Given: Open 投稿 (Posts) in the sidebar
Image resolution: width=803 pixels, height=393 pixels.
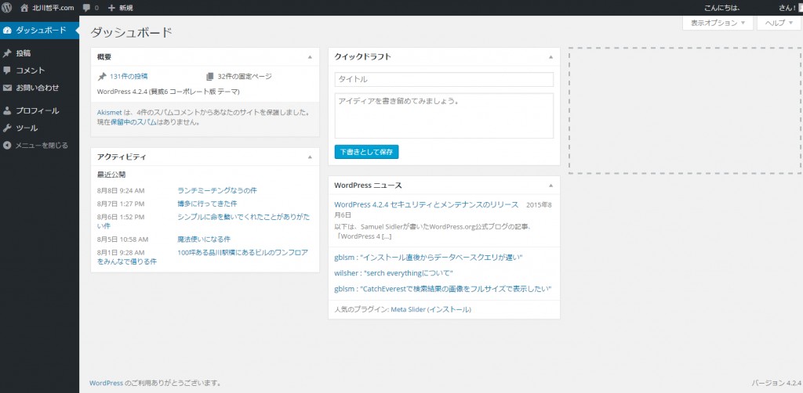Looking at the screenshot, I should (24, 53).
